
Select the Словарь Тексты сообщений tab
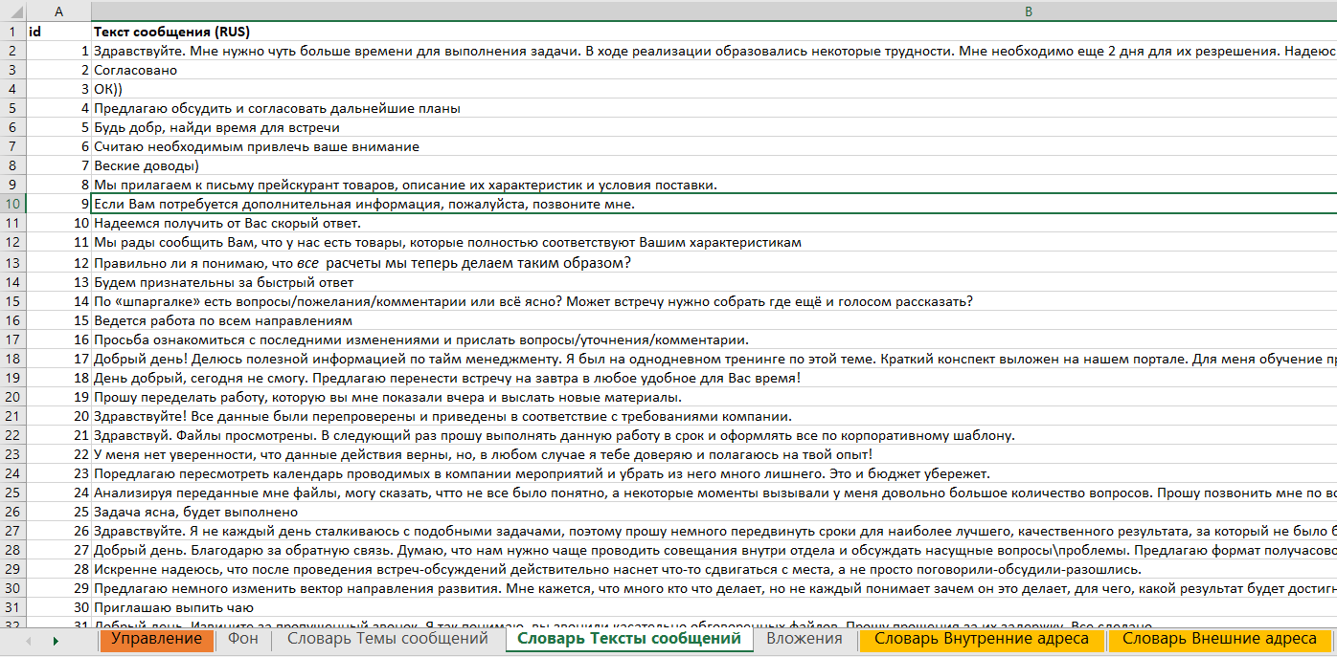point(628,639)
